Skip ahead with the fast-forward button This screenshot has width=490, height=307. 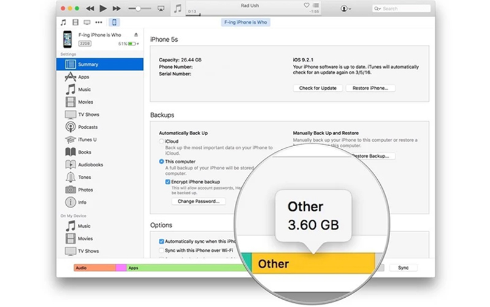117,9
